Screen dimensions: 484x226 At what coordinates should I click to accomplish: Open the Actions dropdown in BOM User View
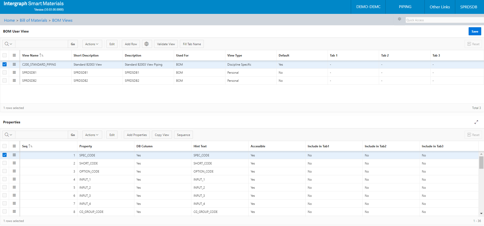click(92, 44)
